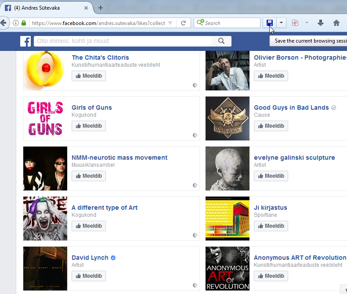Show site information icon in address bar
347x294 pixels.
[x=16, y=23]
